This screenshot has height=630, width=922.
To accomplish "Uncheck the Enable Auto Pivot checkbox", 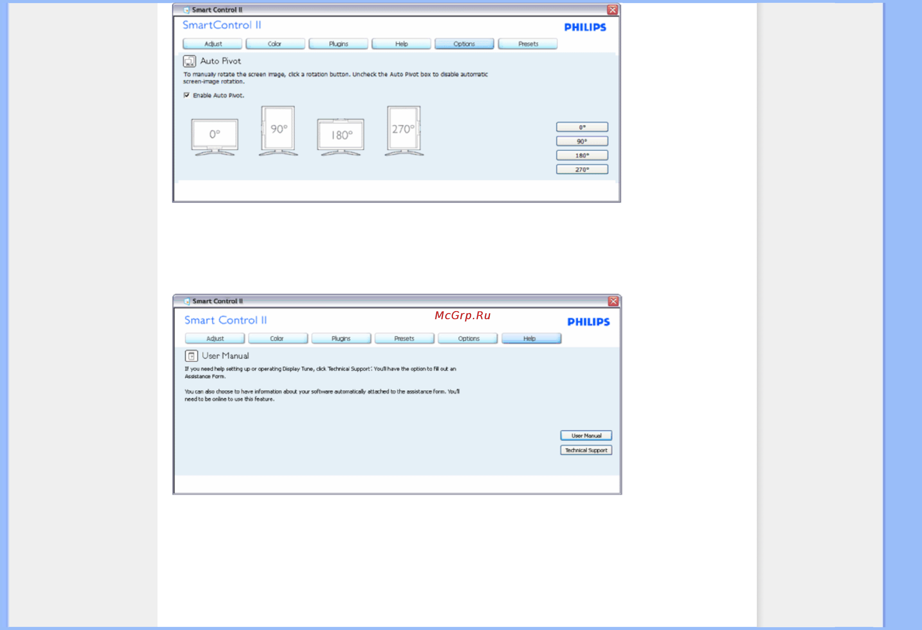I will pyautogui.click(x=187, y=95).
